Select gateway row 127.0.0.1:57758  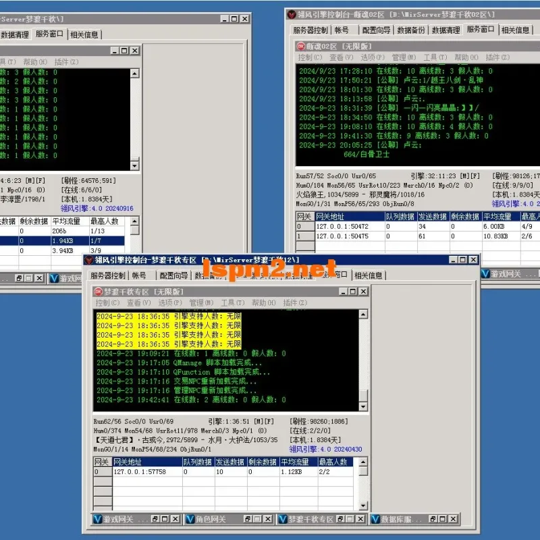point(223,472)
